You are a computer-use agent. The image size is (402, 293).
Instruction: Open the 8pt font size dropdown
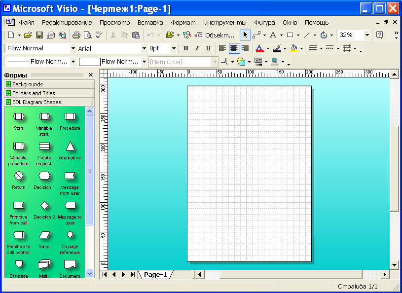coord(174,48)
